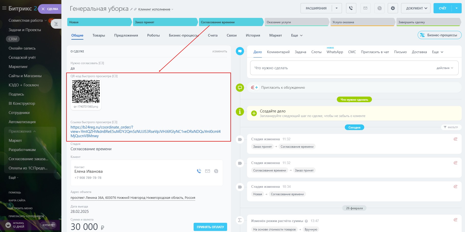This screenshot has width=465, height=232.
Task: Set the deal stage to Новая
Action: point(99,22)
